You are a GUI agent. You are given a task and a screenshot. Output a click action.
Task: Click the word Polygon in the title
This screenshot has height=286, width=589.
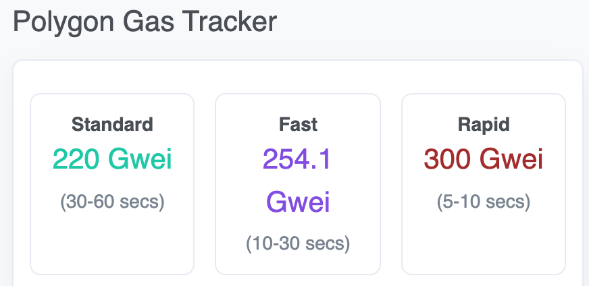coord(63,22)
